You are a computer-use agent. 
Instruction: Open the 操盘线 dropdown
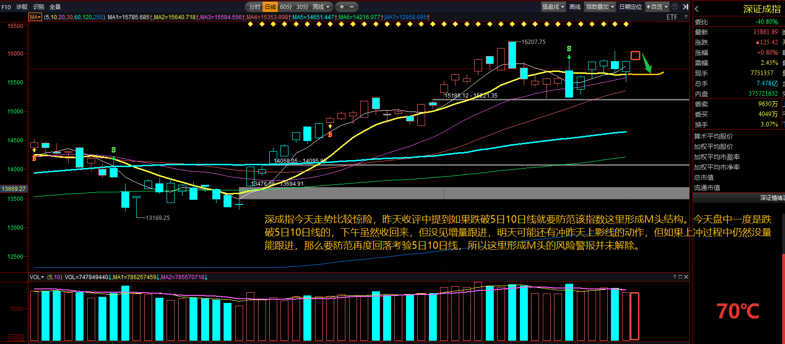(x=553, y=7)
